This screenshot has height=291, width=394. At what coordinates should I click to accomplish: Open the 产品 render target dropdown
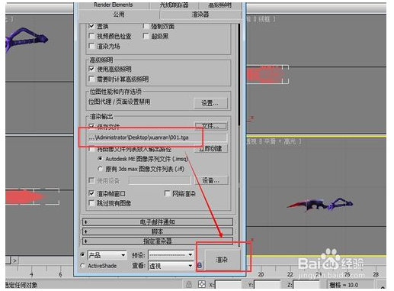tap(107, 255)
